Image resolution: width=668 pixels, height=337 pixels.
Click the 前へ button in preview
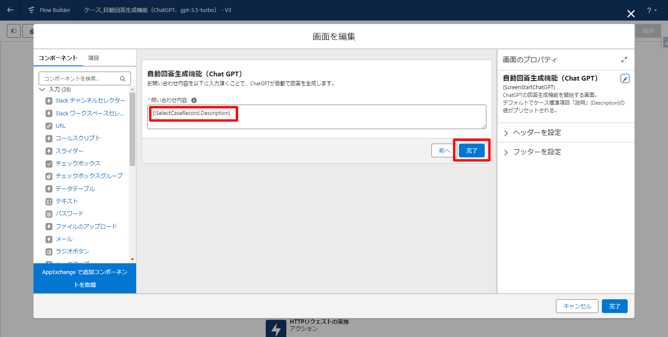(444, 150)
